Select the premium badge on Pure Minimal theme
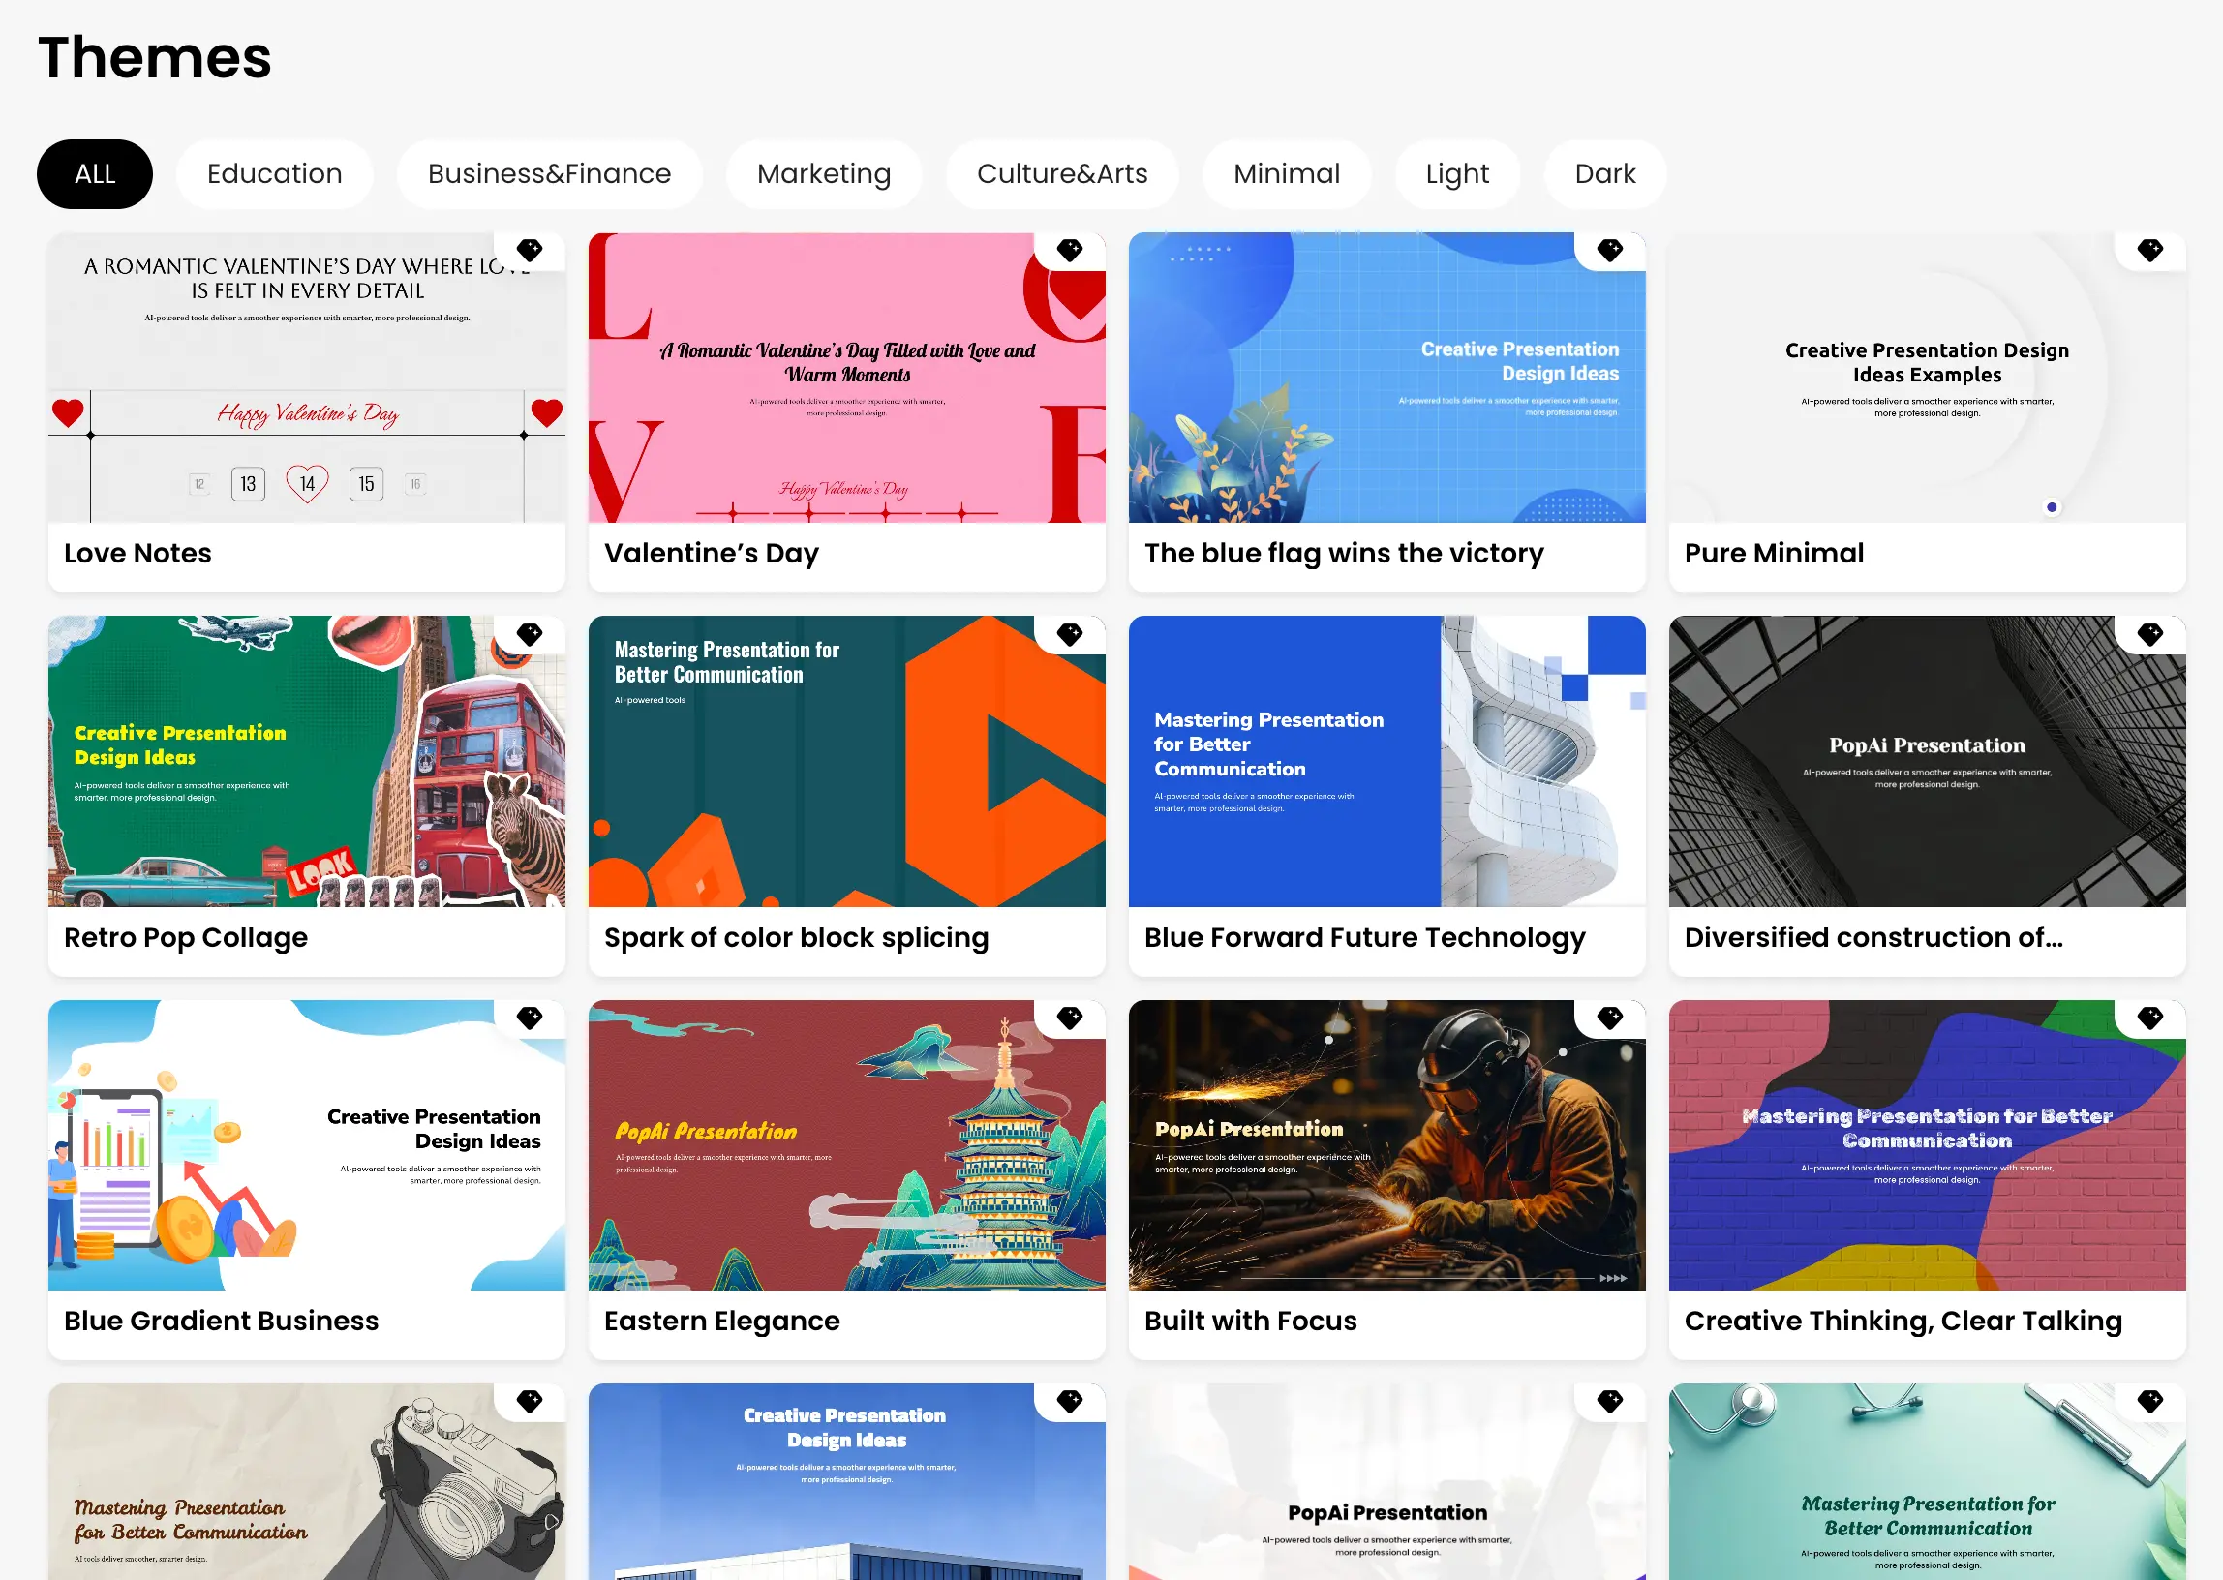2223x1580 pixels. point(2152,250)
